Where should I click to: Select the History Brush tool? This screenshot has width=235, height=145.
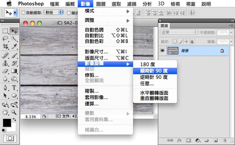[14, 63]
